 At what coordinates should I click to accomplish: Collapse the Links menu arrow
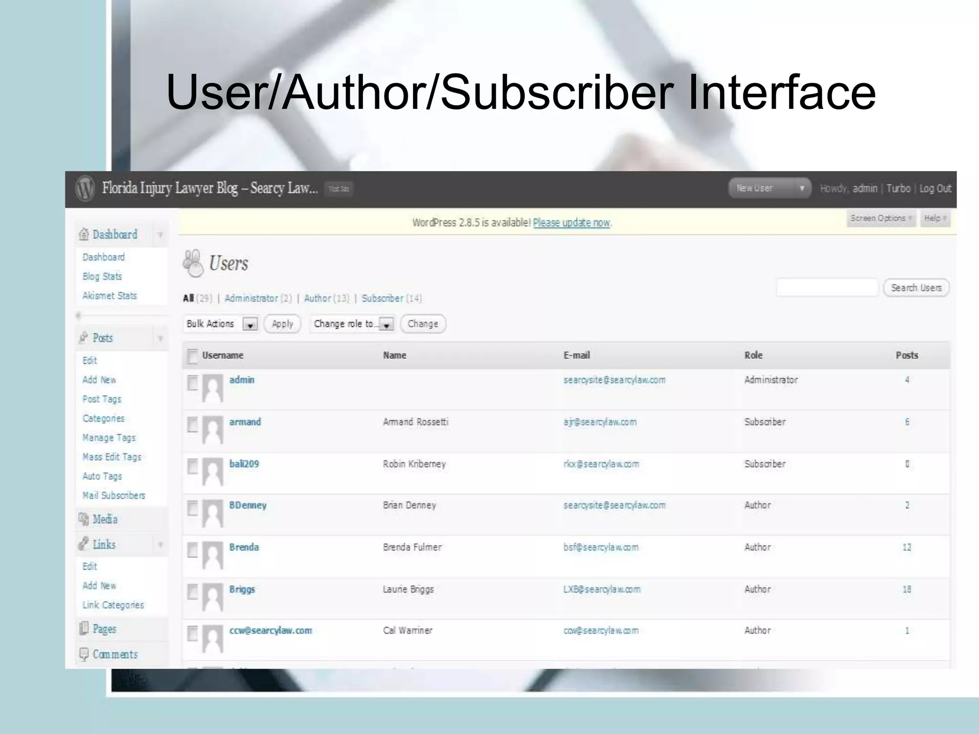point(160,545)
